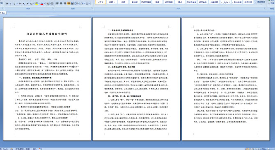Select the justify alignment button

coord(69,4)
